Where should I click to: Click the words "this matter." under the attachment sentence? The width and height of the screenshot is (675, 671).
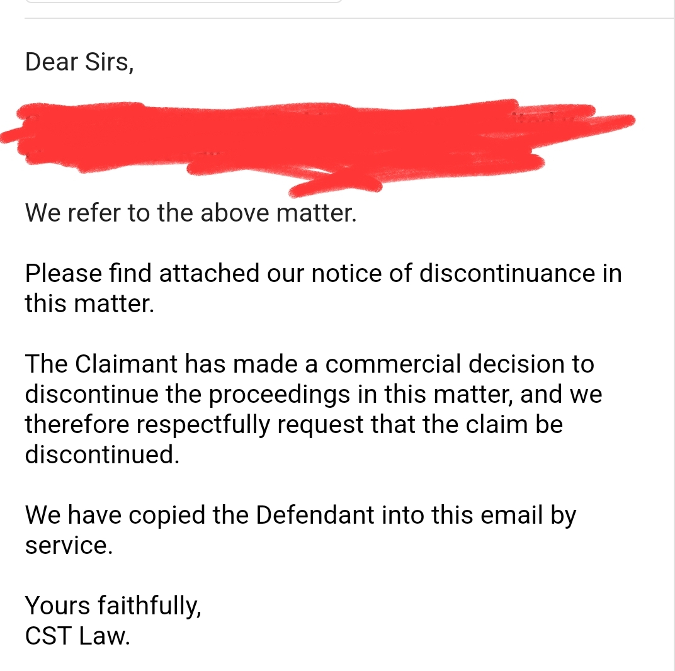[x=89, y=303]
